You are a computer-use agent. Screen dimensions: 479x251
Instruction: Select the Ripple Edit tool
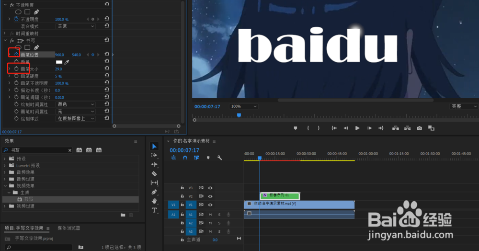click(154, 164)
